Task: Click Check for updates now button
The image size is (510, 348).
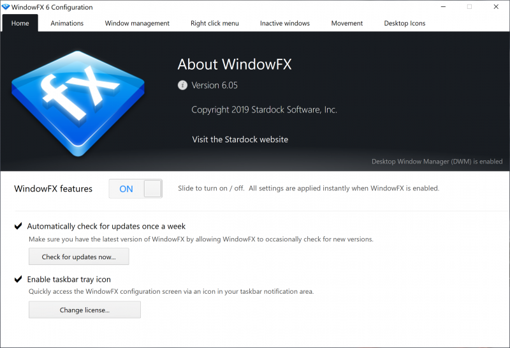Action: click(x=78, y=257)
